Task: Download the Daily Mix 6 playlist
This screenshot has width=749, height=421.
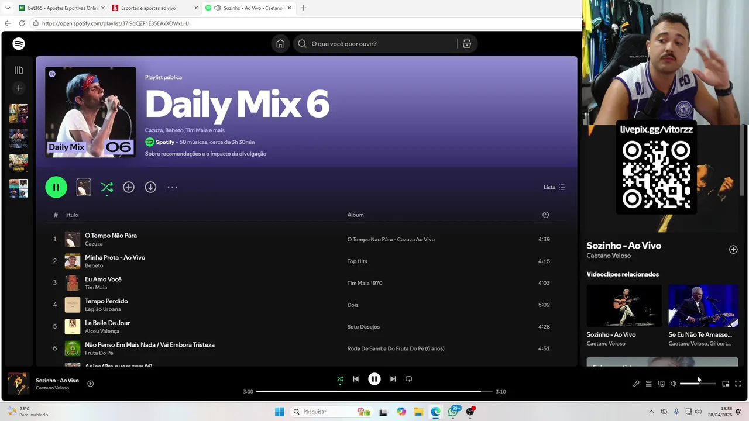Action: 150,187
